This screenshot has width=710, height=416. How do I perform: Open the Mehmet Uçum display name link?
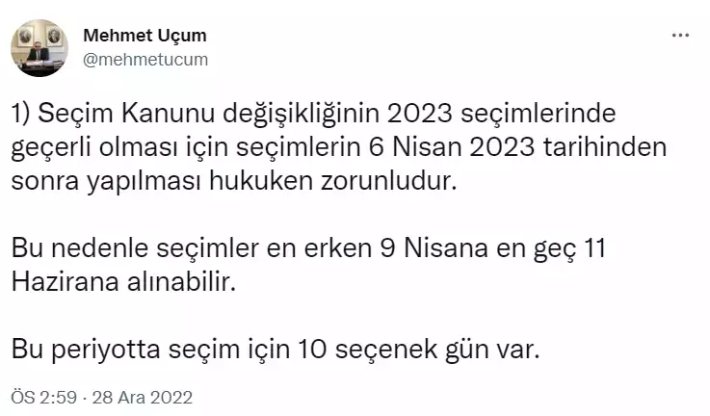pos(145,36)
